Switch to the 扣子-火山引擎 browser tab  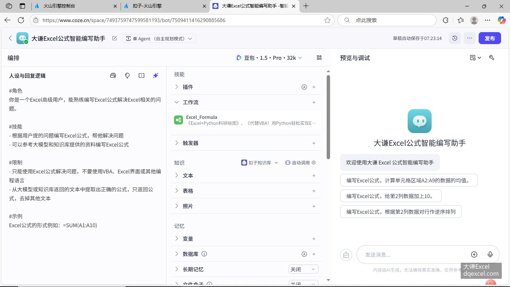click(165, 6)
